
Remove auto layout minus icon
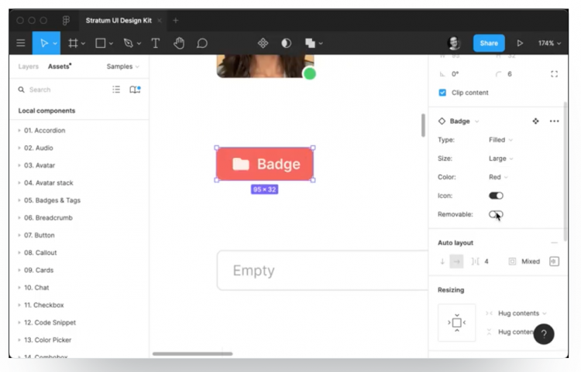[555, 243]
